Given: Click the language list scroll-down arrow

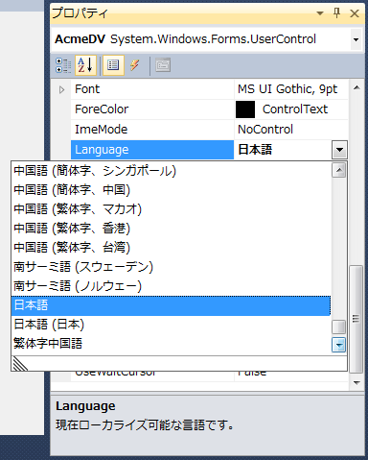Looking at the screenshot, I should pyautogui.click(x=339, y=346).
